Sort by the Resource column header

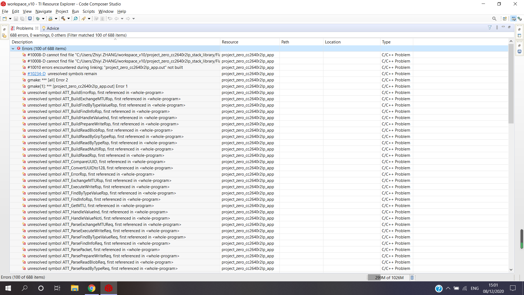tap(230, 42)
